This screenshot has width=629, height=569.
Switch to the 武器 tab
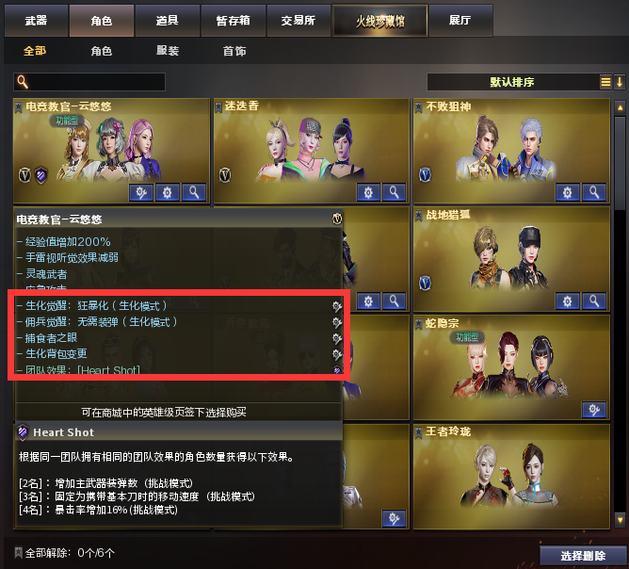[36, 21]
